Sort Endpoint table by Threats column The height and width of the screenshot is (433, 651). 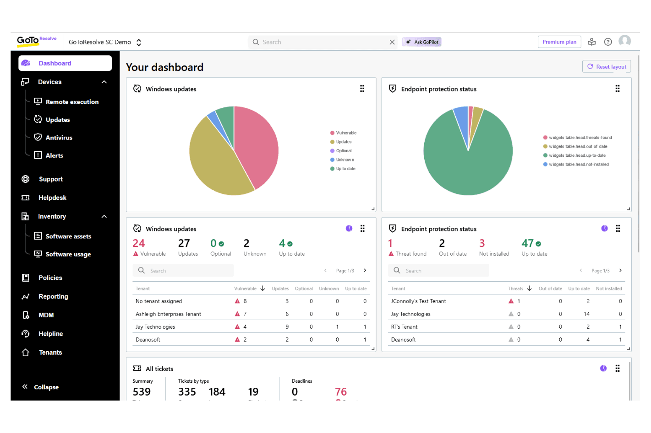pyautogui.click(x=520, y=289)
